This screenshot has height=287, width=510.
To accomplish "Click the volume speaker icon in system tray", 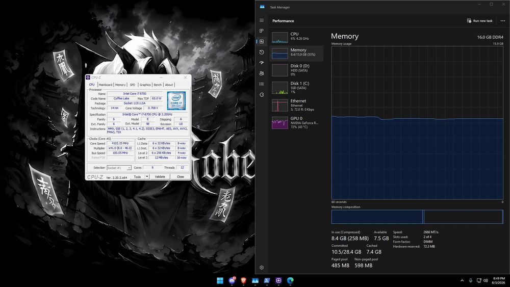I will click(x=486, y=280).
